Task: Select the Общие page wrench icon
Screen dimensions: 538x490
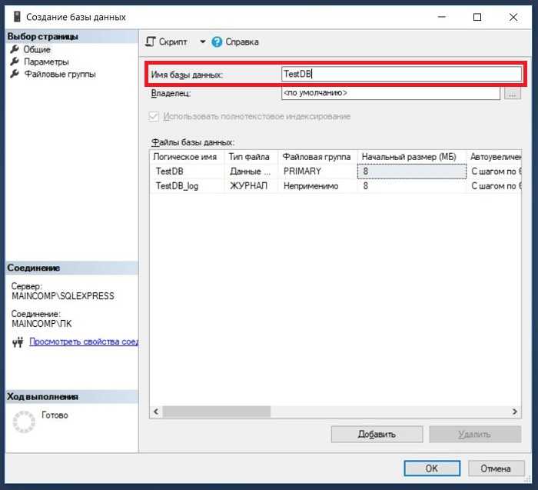Action: tap(14, 49)
